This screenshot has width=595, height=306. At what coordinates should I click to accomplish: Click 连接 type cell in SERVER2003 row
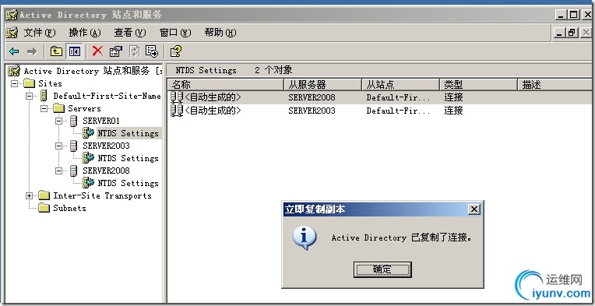pos(453,111)
